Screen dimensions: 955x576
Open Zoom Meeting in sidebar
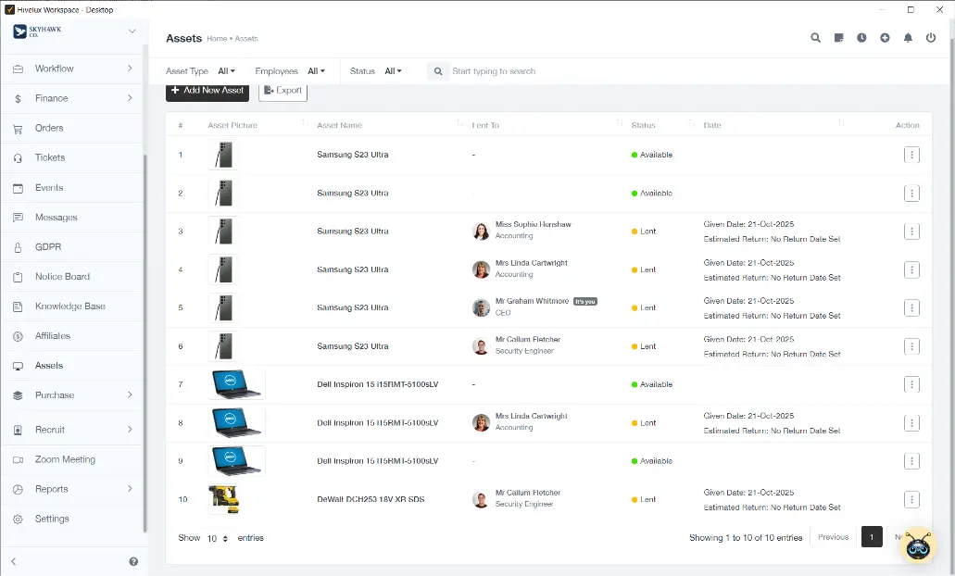coord(72,459)
